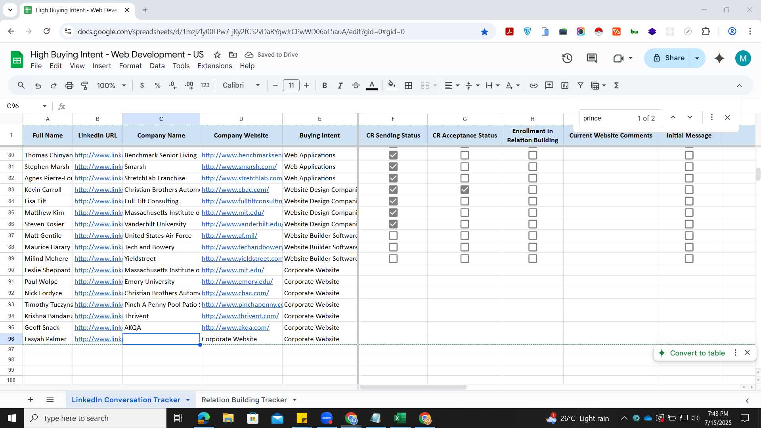Click the Redo icon in toolbar
The height and width of the screenshot is (428, 761).
tap(54, 86)
